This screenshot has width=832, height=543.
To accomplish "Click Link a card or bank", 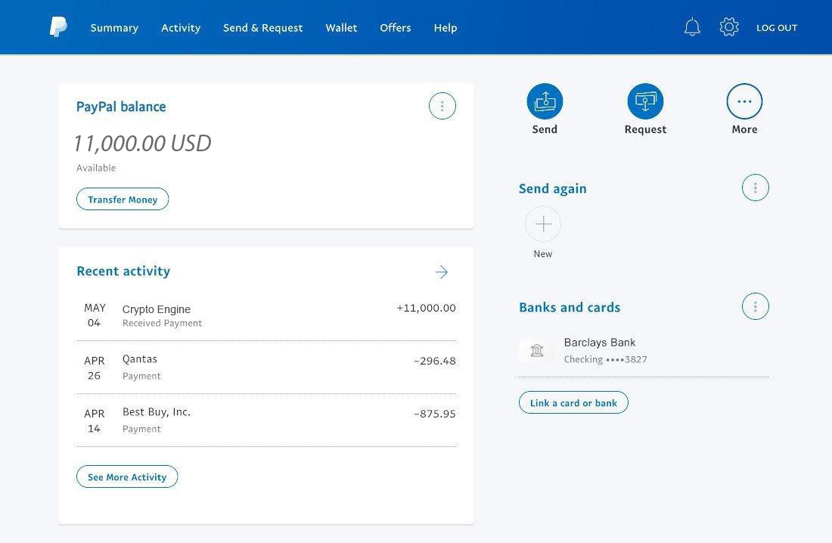I will pyautogui.click(x=573, y=402).
